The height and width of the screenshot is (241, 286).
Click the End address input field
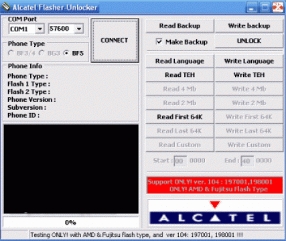click(247, 161)
